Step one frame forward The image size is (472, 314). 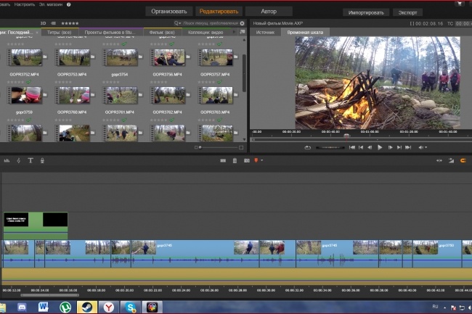[390, 147]
